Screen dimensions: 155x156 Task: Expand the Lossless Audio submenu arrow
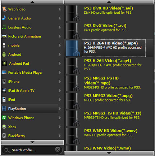[59, 27]
